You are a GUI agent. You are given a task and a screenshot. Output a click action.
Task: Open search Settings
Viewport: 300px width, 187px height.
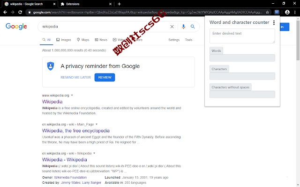click(174, 40)
